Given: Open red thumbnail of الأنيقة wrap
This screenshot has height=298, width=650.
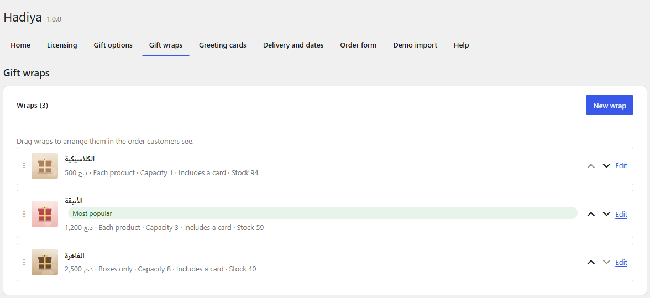Looking at the screenshot, I should pos(45,214).
